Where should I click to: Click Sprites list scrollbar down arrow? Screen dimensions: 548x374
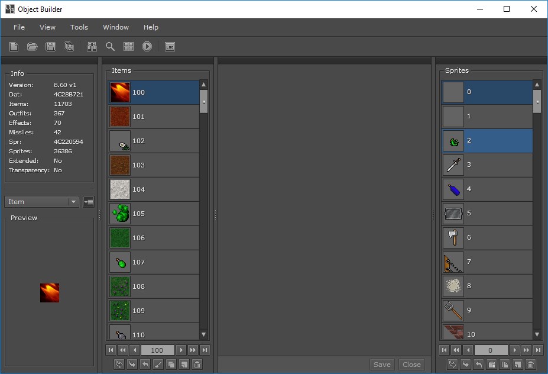click(x=537, y=334)
